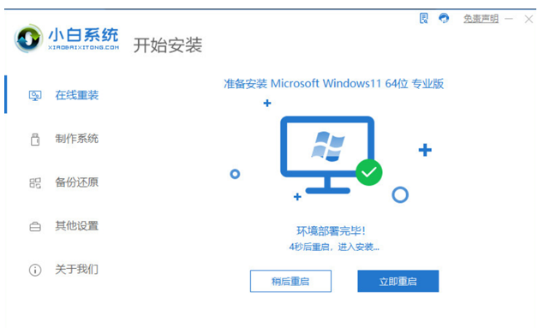
Task: Open the 关于我们 sidebar item
Action: click(x=63, y=270)
